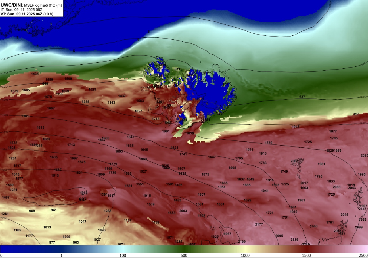Image resolution: width=368 pixels, height=258 pixels.
Task: Click the map value 1667
Action: coord(51,108)
